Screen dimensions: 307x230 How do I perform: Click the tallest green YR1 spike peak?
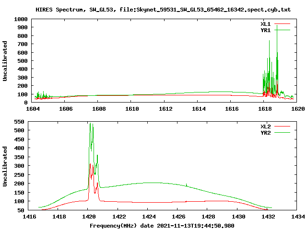[277, 26]
